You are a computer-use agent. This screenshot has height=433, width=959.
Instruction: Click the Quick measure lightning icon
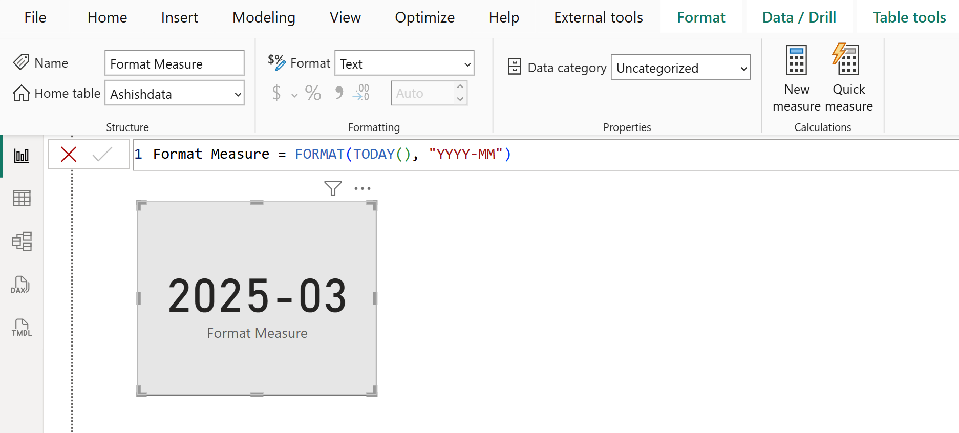847,60
